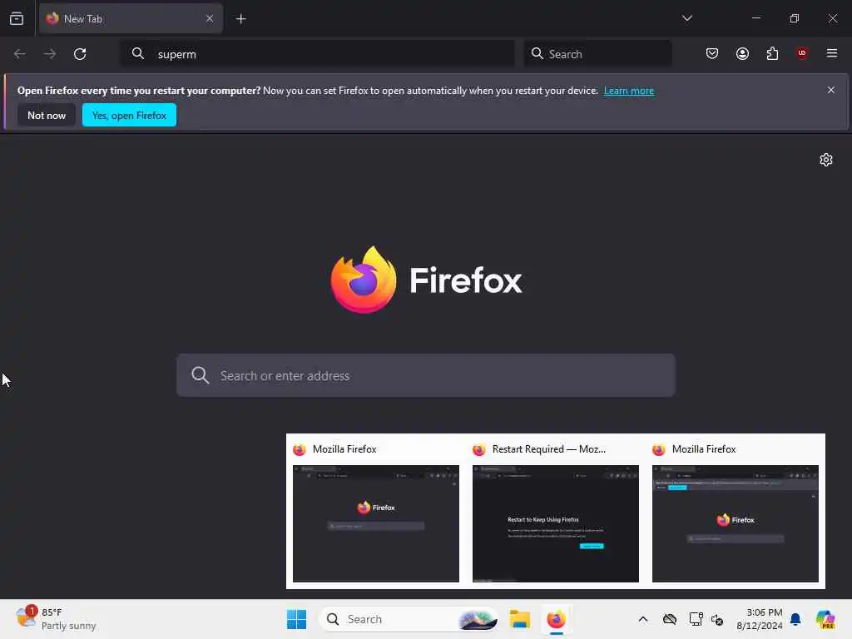This screenshot has width=852, height=639.
Task: Confirm with Yes, open Firefox button
Action: point(129,115)
